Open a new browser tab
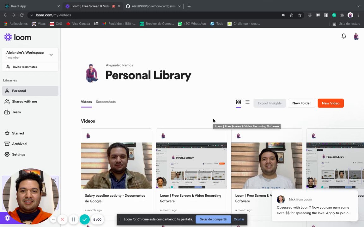The image size is (364, 227). coord(189,6)
